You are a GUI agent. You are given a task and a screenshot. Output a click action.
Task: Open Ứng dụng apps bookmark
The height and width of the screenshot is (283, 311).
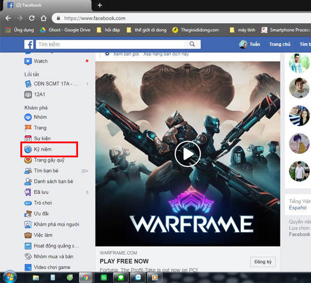[x=20, y=30]
